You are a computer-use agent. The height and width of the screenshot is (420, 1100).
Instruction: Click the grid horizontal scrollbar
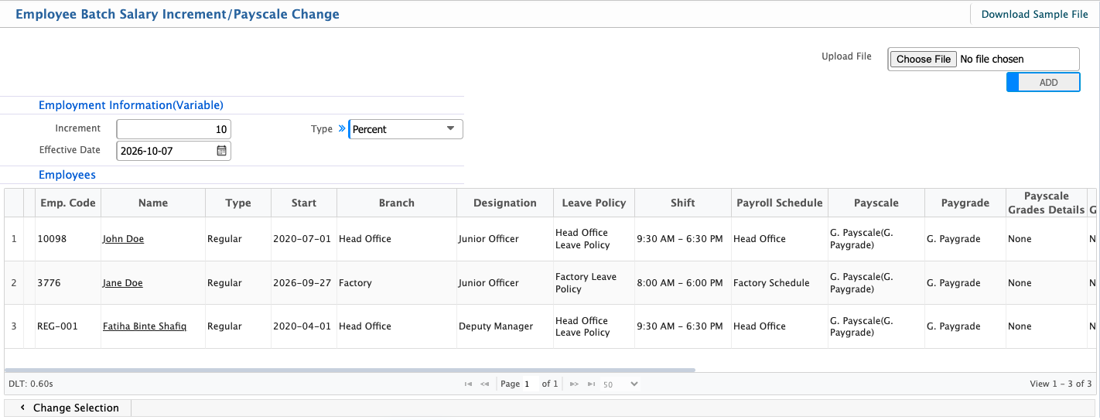coord(350,370)
